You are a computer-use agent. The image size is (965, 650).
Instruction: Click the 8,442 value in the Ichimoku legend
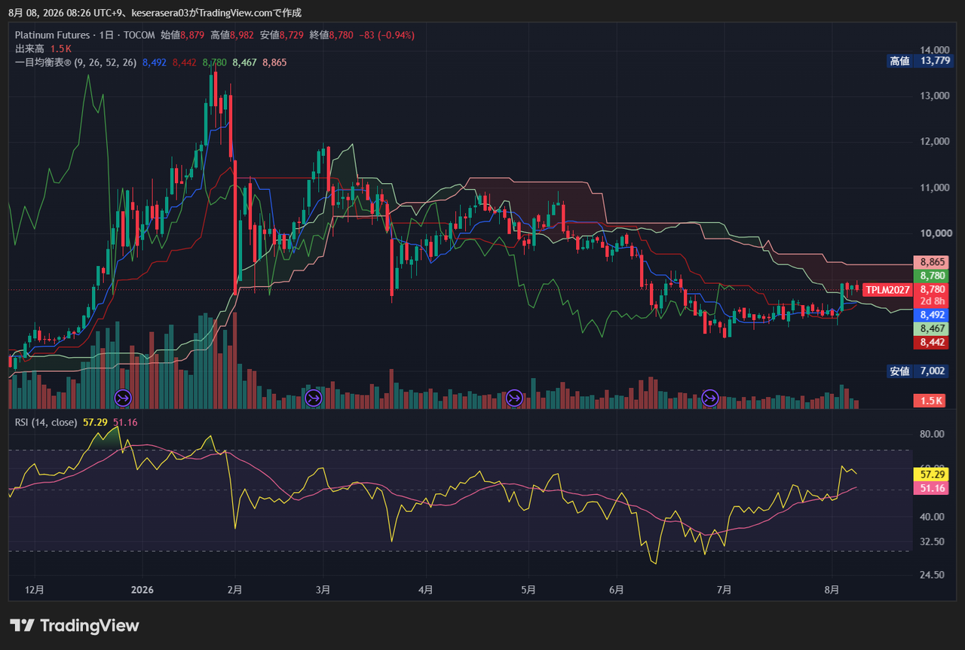tap(184, 63)
